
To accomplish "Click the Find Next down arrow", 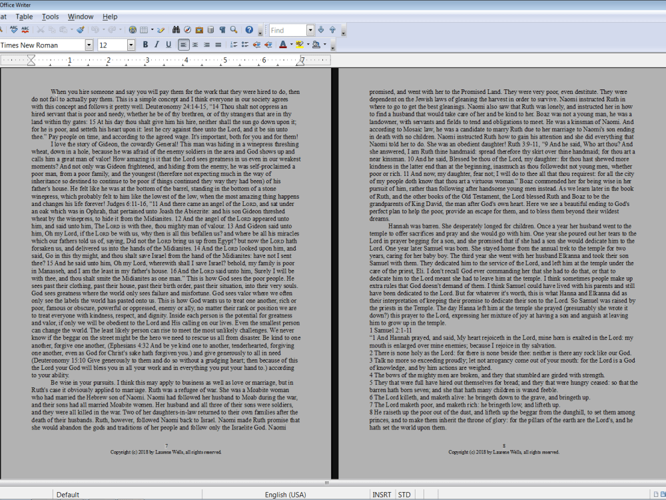I will (x=321, y=30).
